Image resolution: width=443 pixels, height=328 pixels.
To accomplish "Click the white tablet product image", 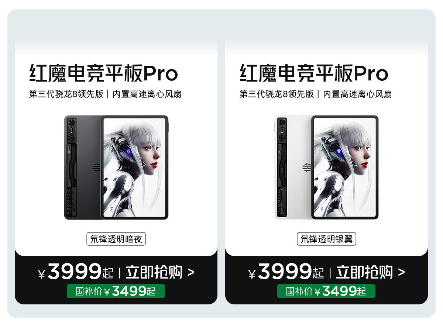I will coord(327,168).
